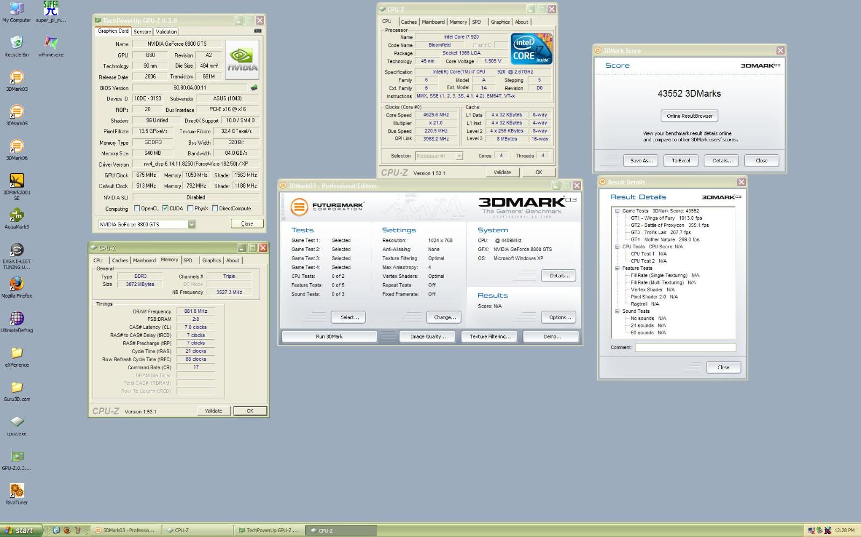The image size is (861, 537).
Task: Click the NVIDIA logo in GPU-Z
Action: click(242, 60)
